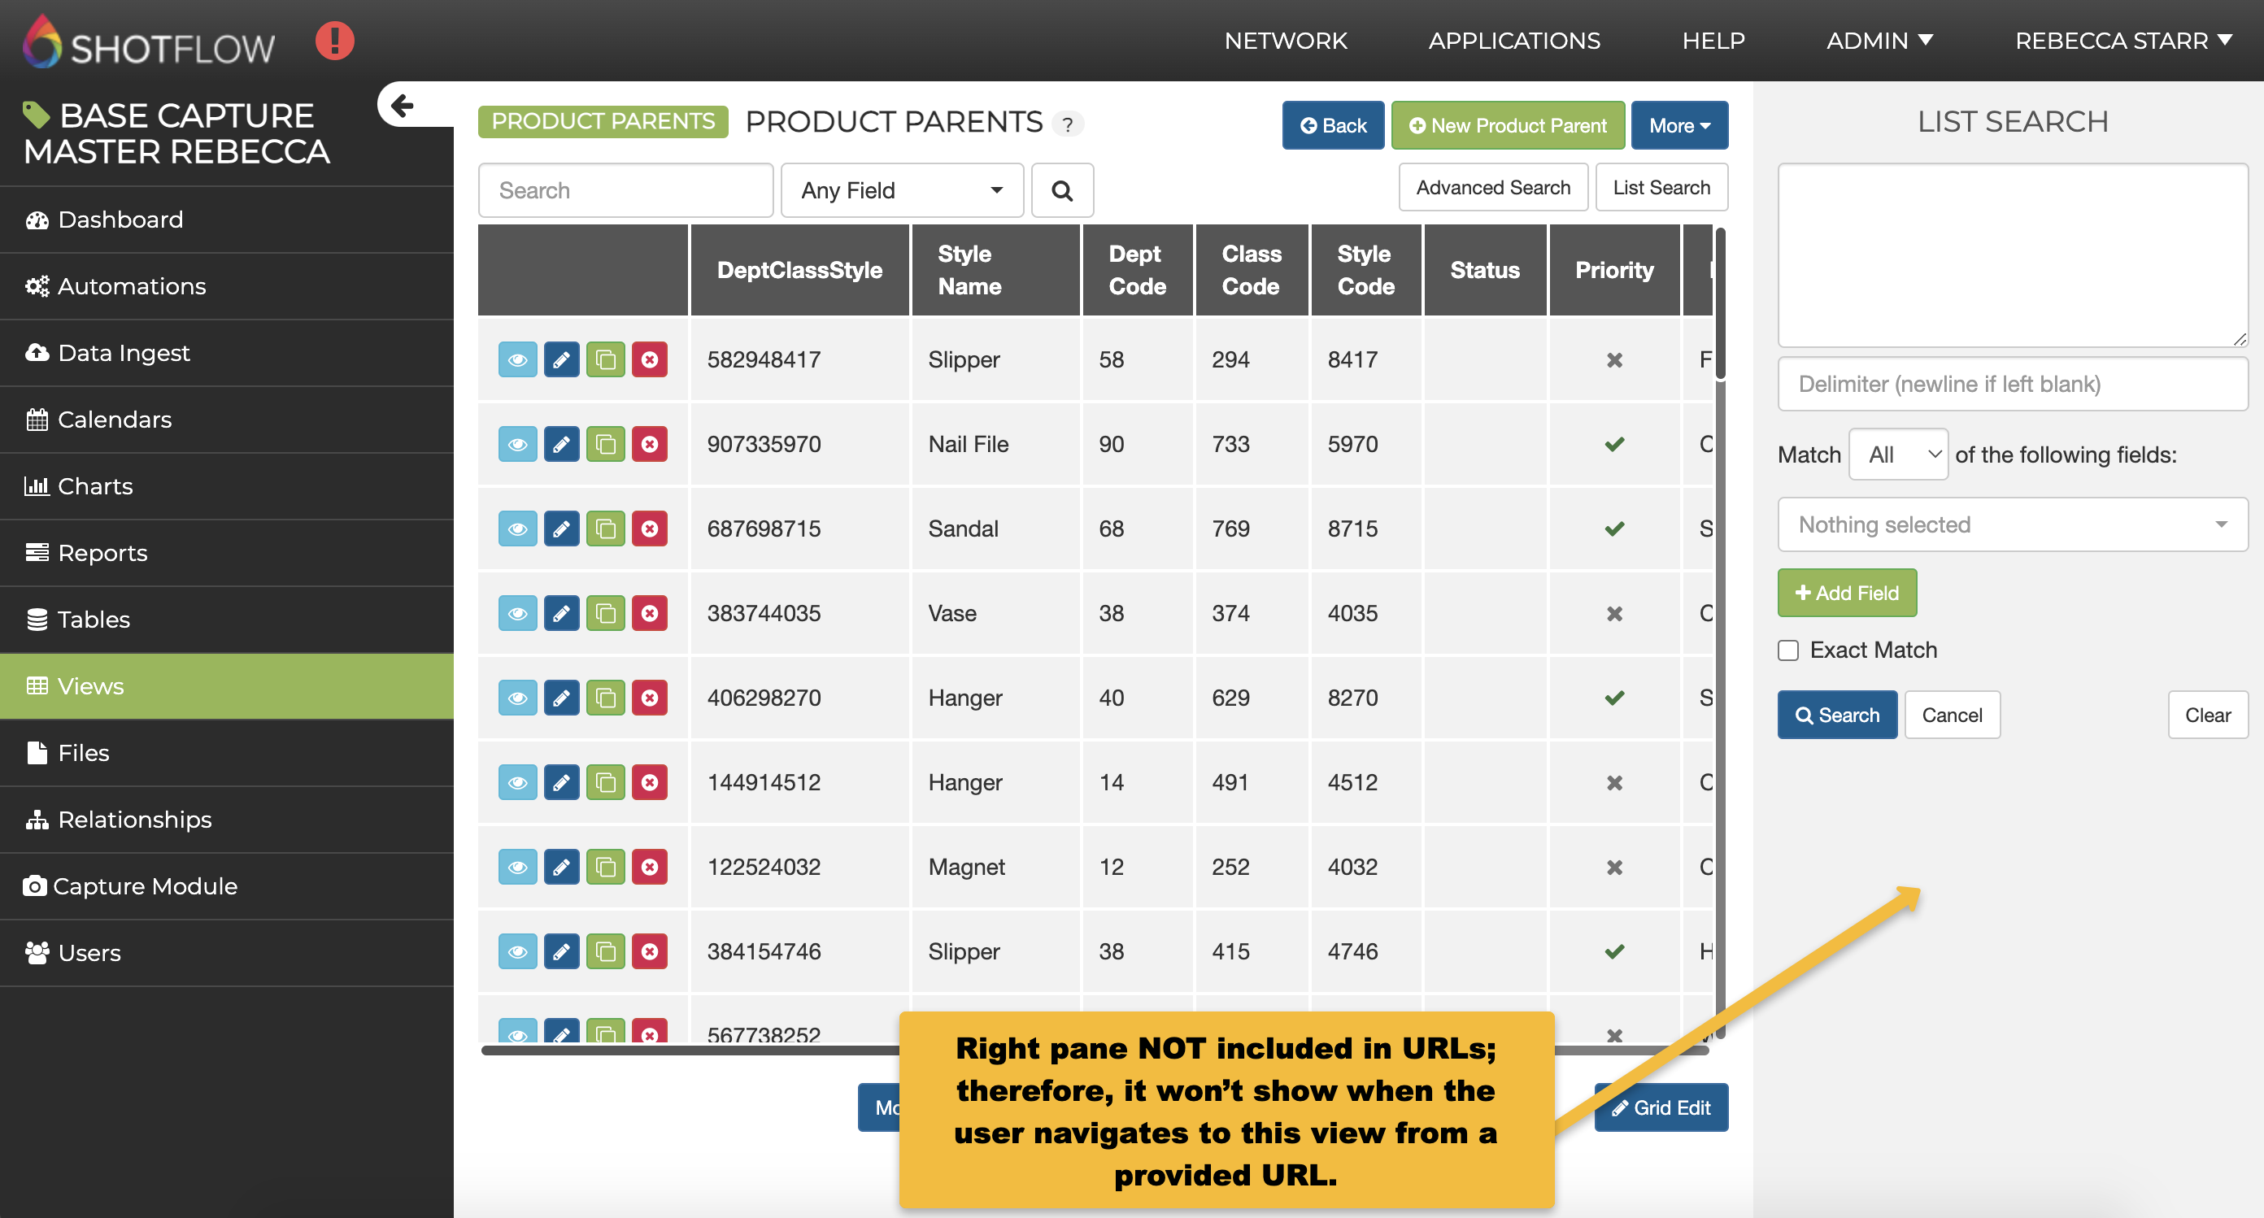Open the Charts sidebar menu item
Viewport: 2264px width, 1218px height.
pyautogui.click(x=95, y=486)
